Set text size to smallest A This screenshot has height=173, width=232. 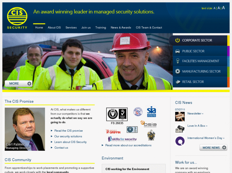pos(214,8)
